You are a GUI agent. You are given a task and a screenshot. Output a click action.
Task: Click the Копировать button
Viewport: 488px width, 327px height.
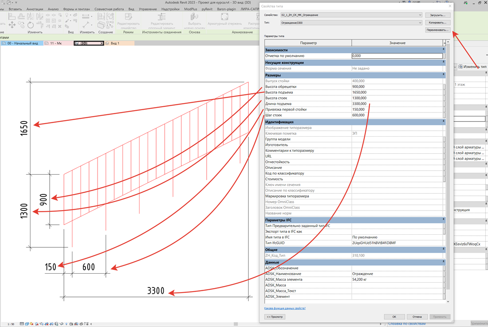pyautogui.click(x=437, y=23)
